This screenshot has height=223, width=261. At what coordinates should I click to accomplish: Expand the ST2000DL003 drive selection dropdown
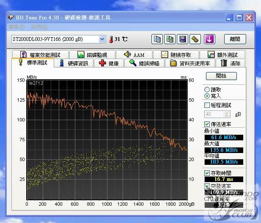[x=102, y=39]
